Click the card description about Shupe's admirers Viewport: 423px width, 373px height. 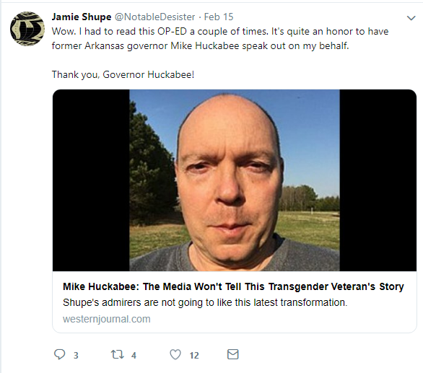(x=205, y=302)
